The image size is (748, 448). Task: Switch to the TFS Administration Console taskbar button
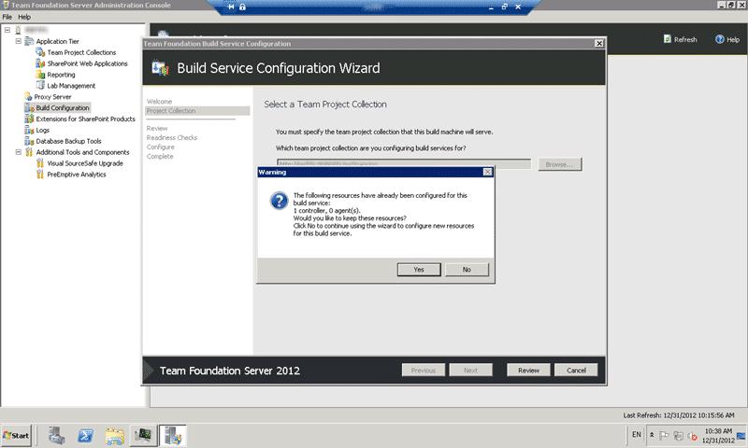(x=172, y=436)
